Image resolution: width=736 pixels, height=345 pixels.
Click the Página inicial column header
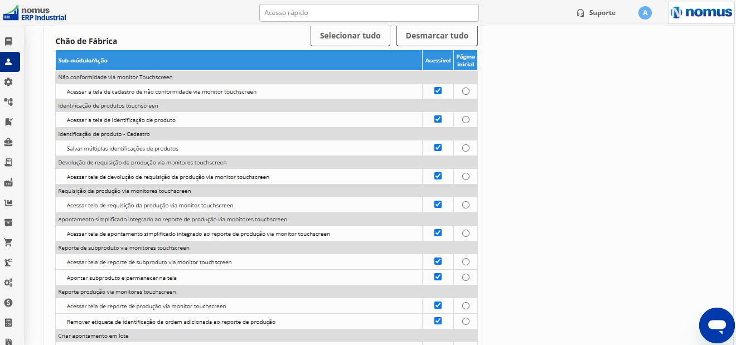tap(466, 60)
